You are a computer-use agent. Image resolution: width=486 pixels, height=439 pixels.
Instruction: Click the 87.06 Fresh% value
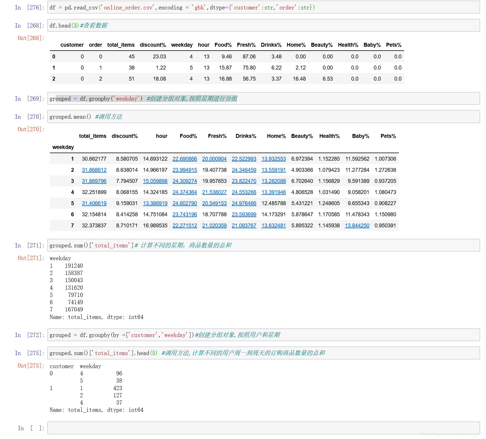[249, 56]
